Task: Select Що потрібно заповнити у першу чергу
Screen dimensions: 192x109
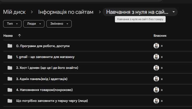Action: (52, 101)
